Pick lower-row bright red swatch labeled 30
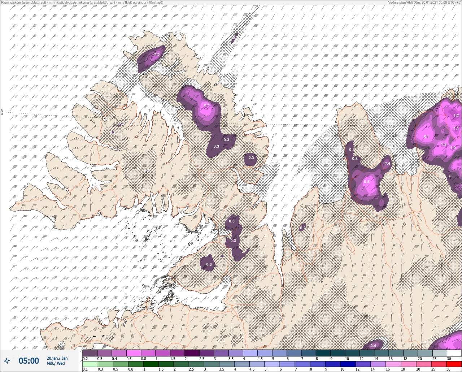Viewport: 462px width, 372px height. (454, 364)
